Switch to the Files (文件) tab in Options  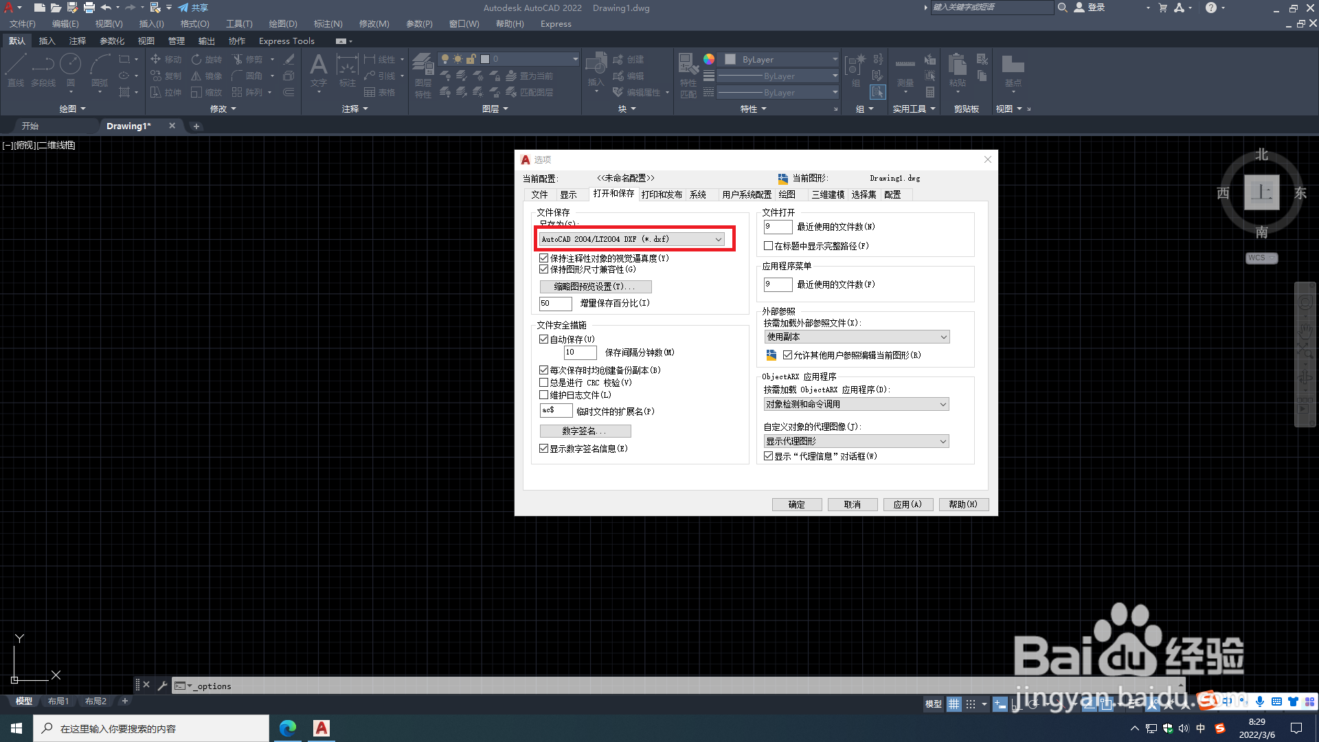(x=539, y=194)
